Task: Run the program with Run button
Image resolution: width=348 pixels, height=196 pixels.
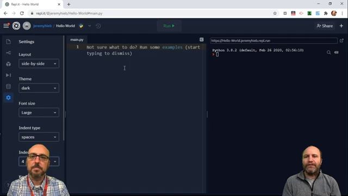Action: tap(169, 26)
